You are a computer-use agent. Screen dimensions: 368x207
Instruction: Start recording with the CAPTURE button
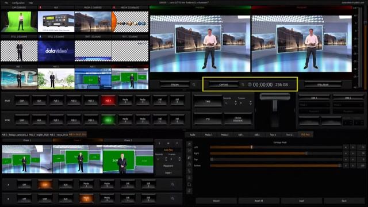(x=224, y=85)
